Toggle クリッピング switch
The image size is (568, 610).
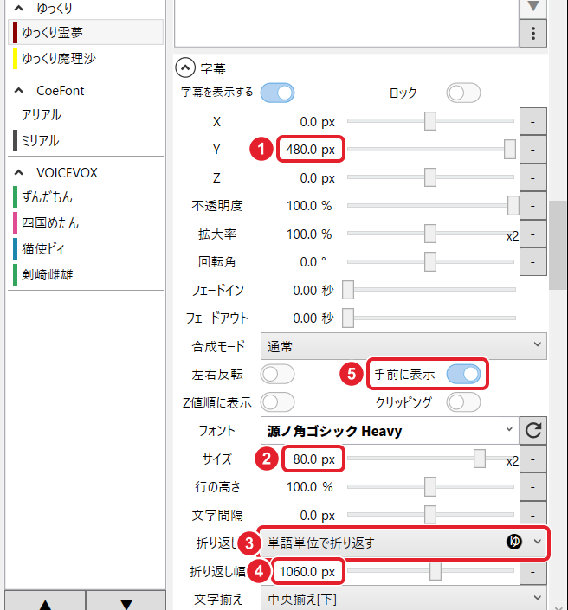(x=463, y=402)
